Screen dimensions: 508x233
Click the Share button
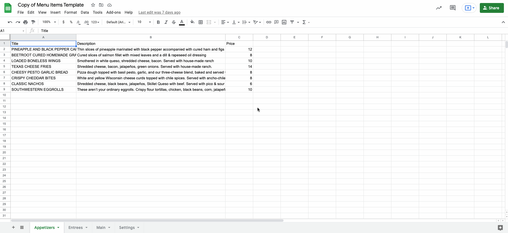coord(492,8)
